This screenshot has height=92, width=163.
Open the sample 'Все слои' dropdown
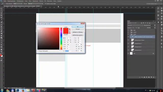coord(35,4)
